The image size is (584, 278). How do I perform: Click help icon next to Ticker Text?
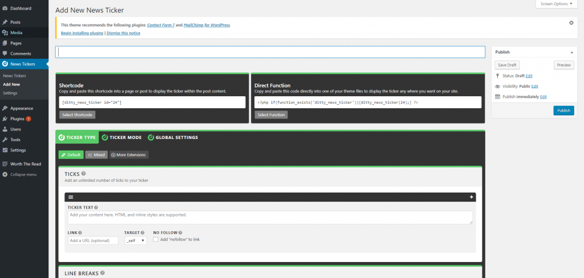[x=96, y=207]
